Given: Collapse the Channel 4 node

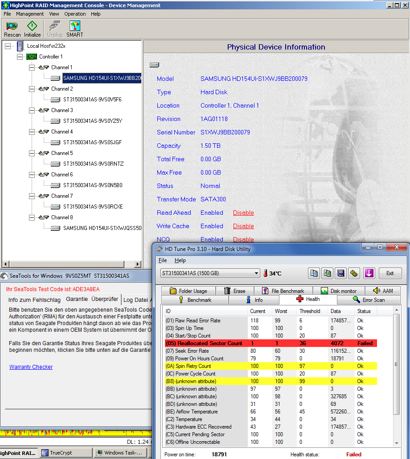Looking at the screenshot, I should click(32, 132).
